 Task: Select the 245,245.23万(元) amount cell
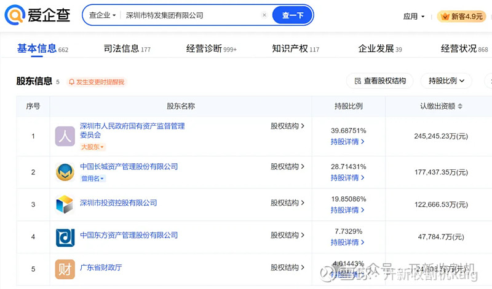coord(441,136)
